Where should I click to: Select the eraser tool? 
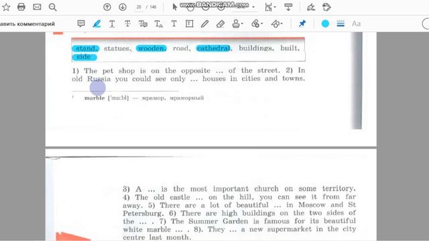coord(221,24)
